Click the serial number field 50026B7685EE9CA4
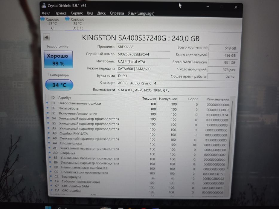Screen dimensions: 279x209 [x=143, y=54]
